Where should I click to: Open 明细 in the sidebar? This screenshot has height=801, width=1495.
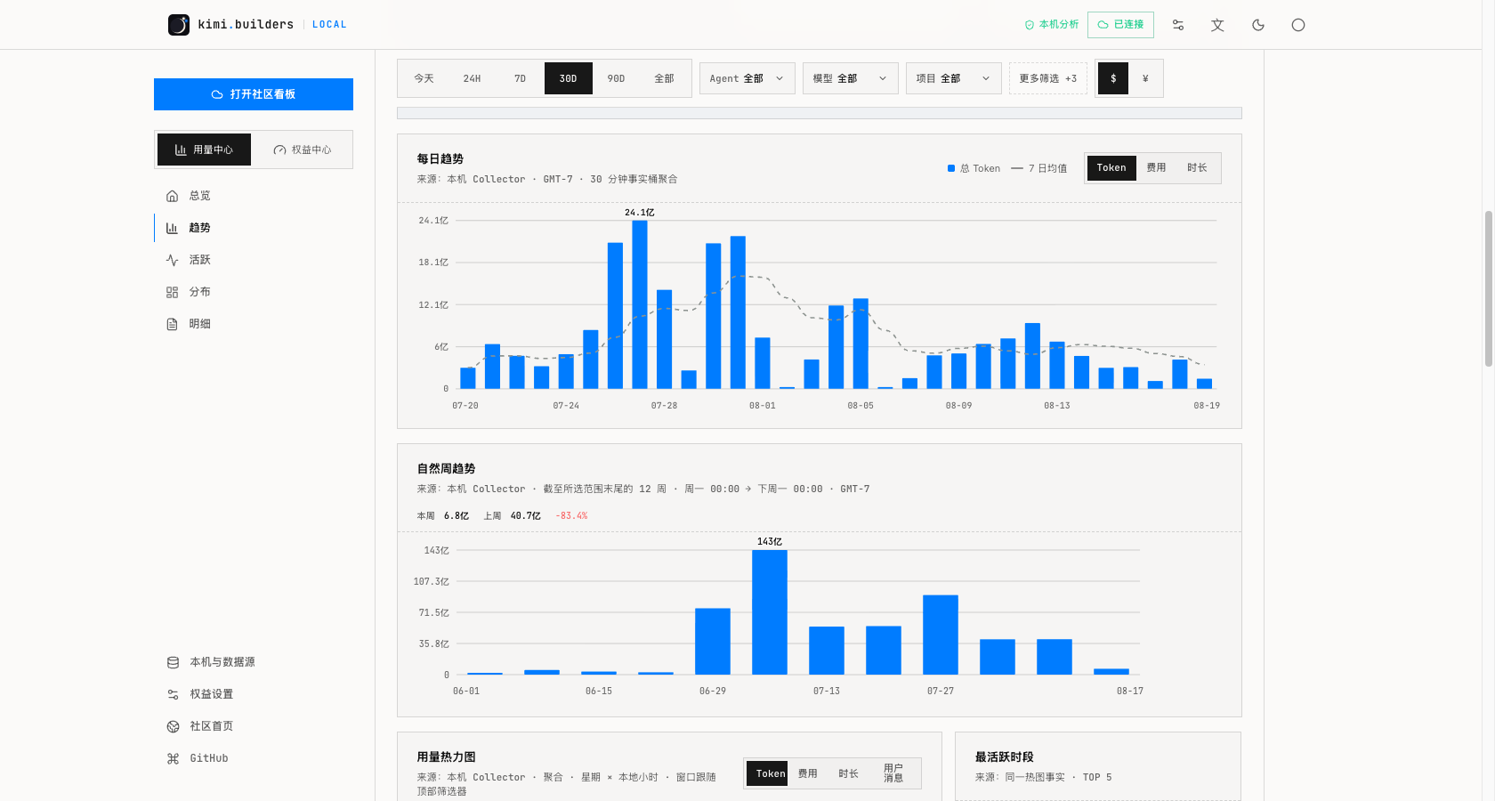tap(254, 324)
